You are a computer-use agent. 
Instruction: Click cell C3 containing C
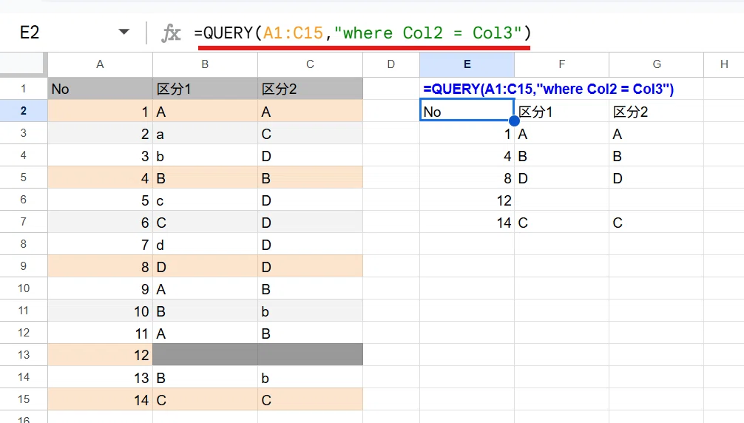[x=310, y=133]
